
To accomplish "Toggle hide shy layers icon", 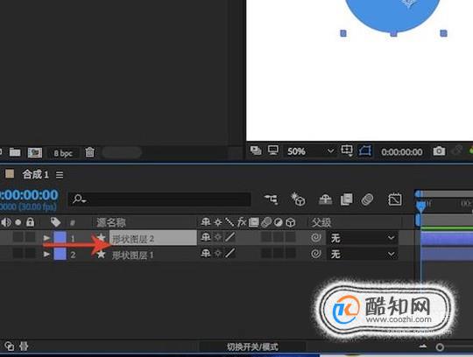I will pyautogui.click(x=326, y=199).
